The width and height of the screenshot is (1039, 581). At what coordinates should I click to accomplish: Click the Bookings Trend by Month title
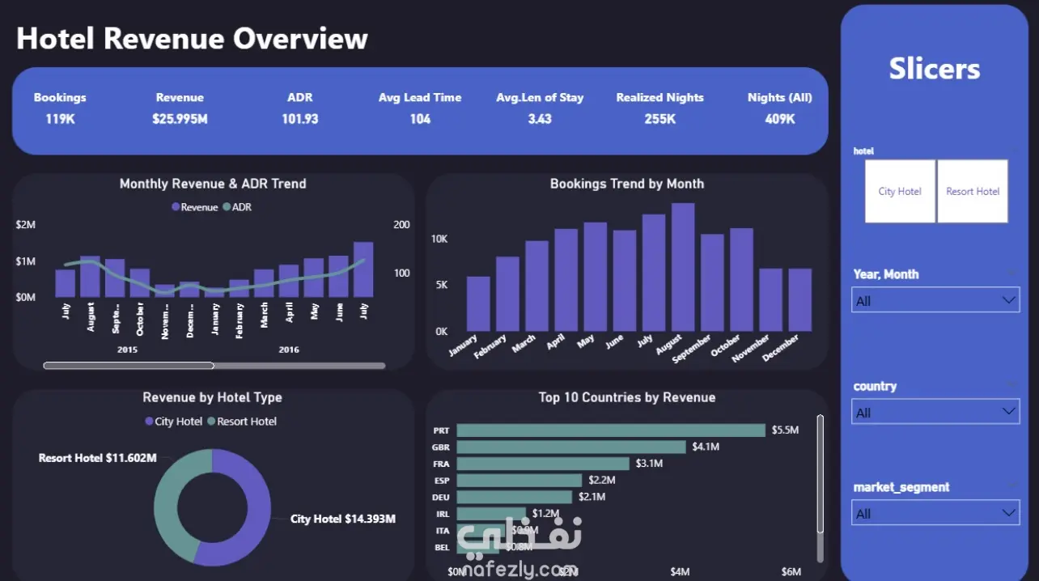(x=627, y=184)
